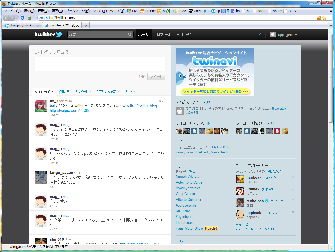Click 再読み込み to refresh suggestions

276,171
